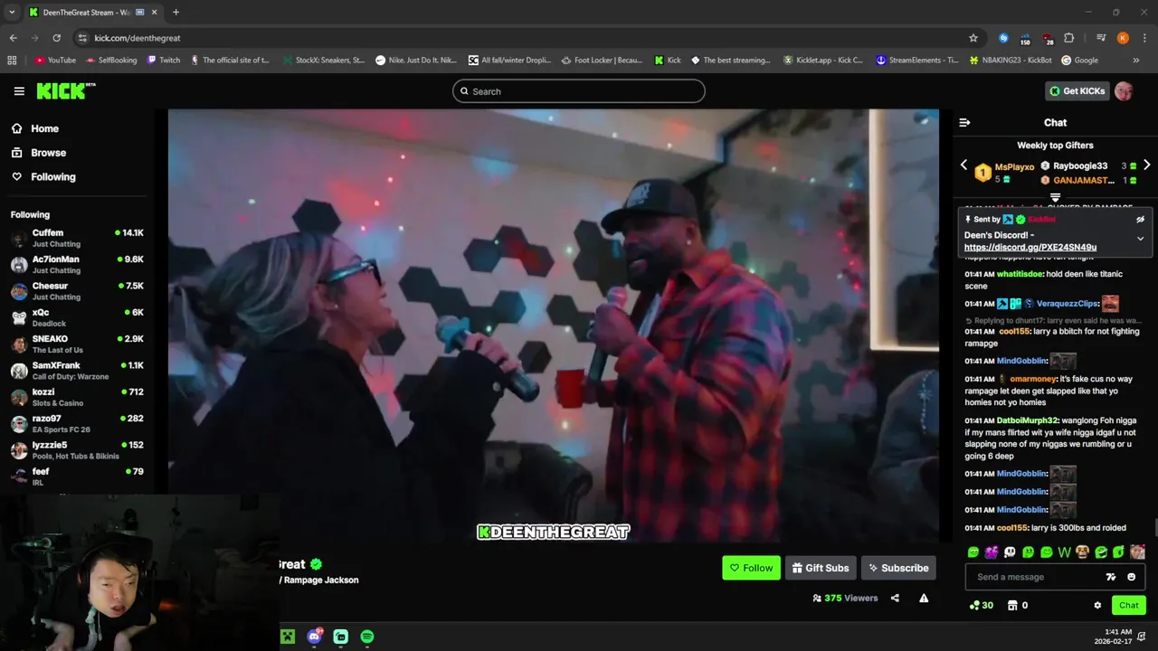Open the channel points balance showing 30
1158x651 pixels.
981,606
